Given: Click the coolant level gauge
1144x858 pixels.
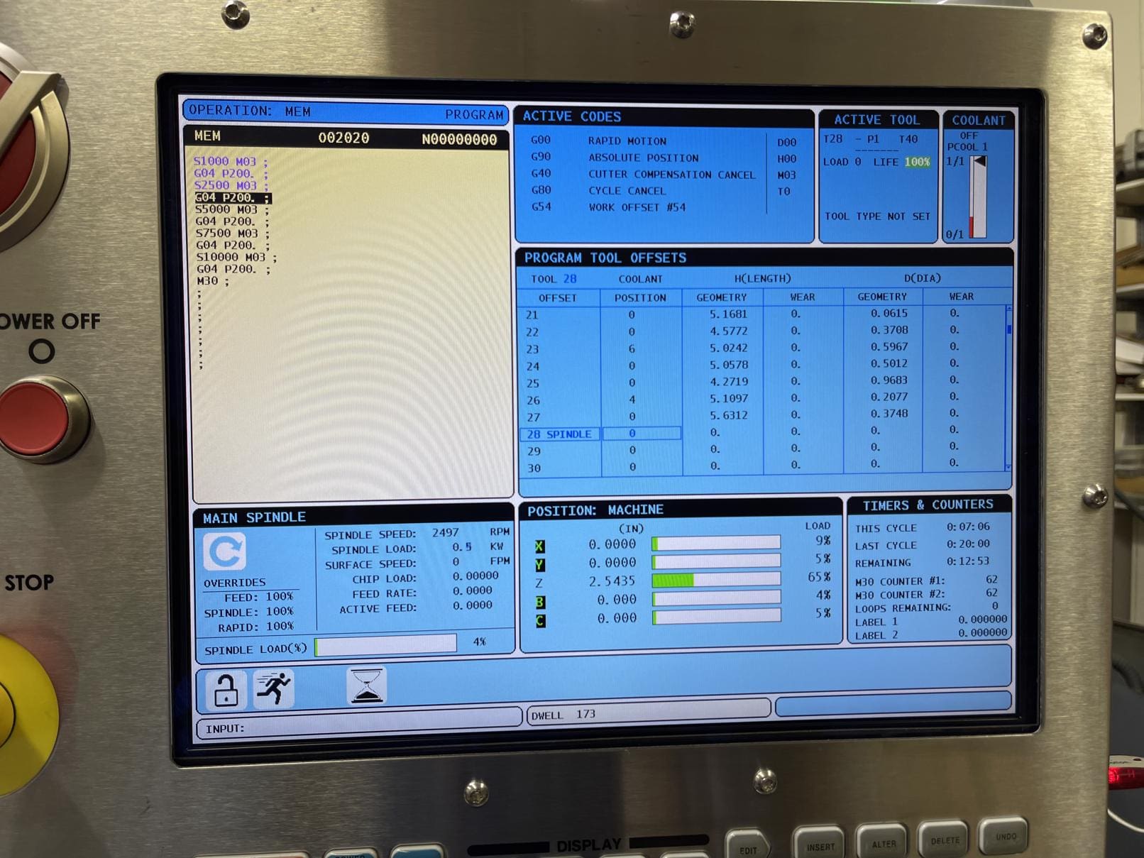Looking at the screenshot, I should pyautogui.click(x=978, y=197).
